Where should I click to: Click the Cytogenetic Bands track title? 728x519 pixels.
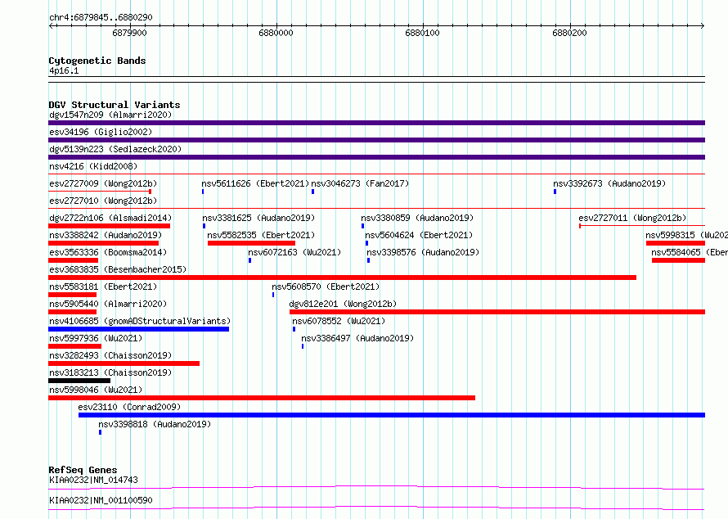[x=97, y=61]
